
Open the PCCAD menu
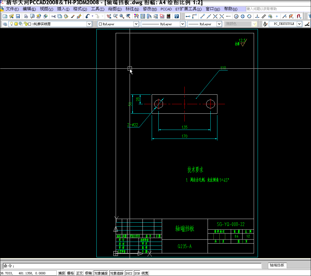(166, 9)
